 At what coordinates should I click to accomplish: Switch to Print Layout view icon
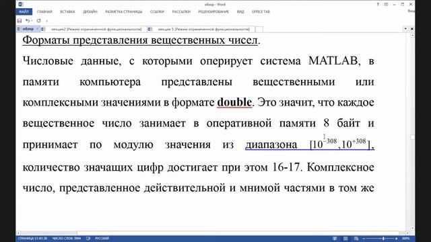coord(345,239)
